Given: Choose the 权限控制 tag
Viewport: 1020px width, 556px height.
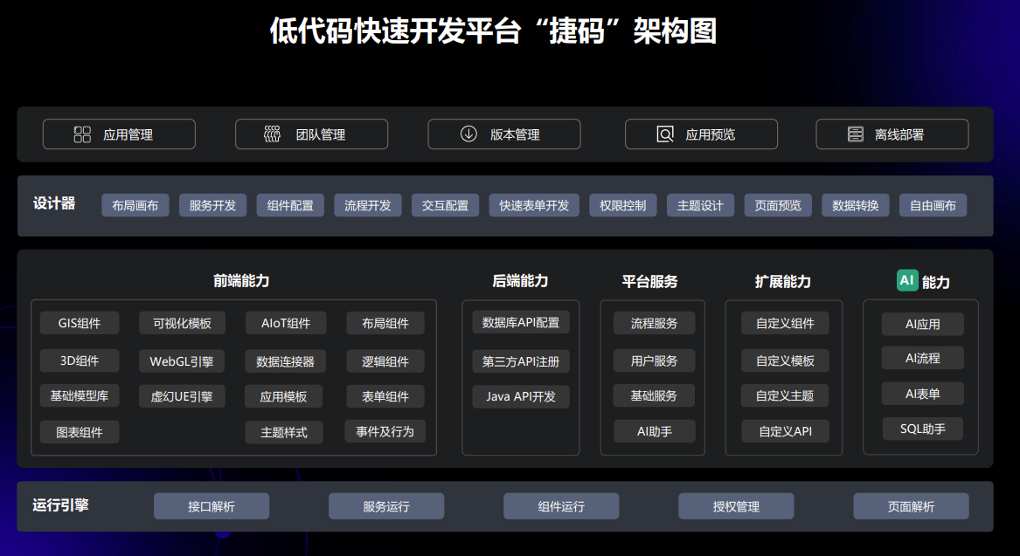Looking at the screenshot, I should click(622, 205).
